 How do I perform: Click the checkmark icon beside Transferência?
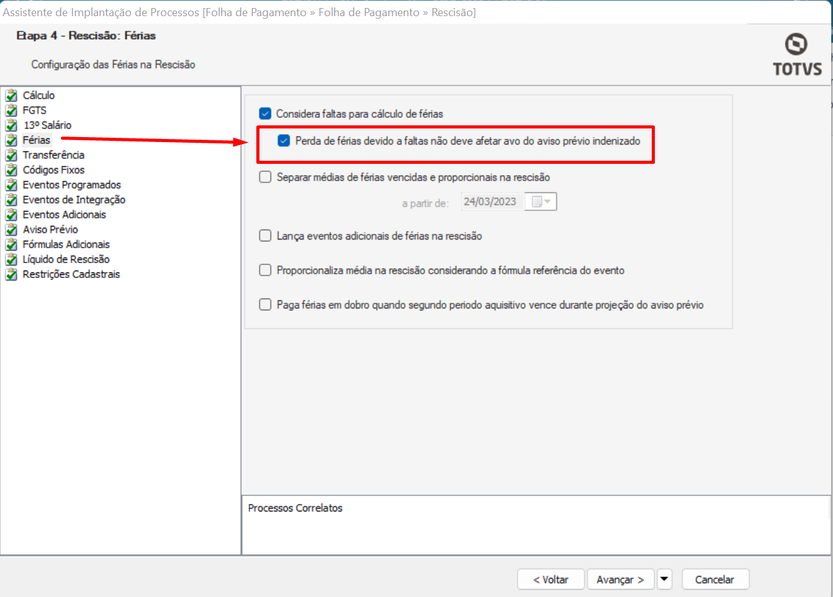click(x=11, y=155)
